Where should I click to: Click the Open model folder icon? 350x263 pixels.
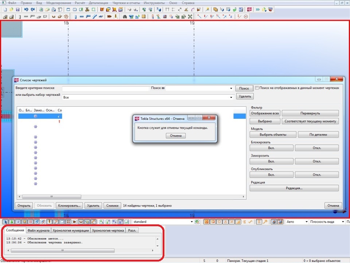pyautogui.click(x=11, y=9)
